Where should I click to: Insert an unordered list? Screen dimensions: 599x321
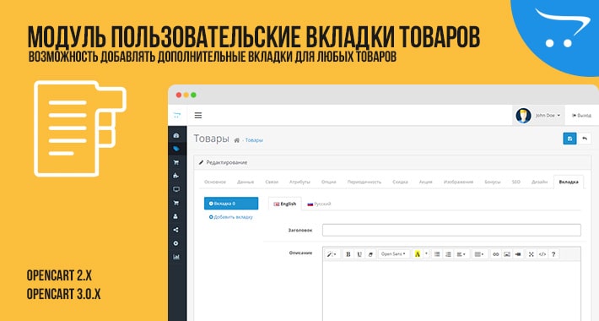437,254
